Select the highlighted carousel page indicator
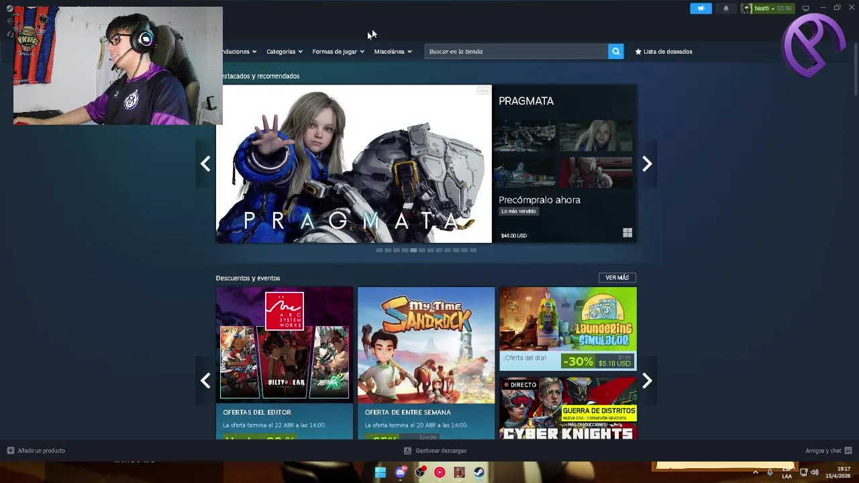The width and height of the screenshot is (859, 483). click(x=413, y=250)
